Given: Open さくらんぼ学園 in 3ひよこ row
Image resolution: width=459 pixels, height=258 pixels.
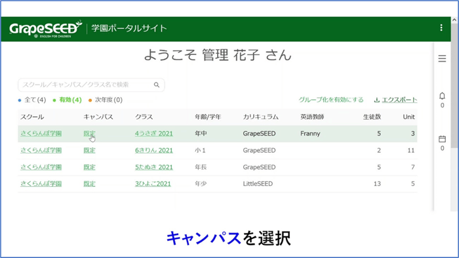Looking at the screenshot, I should tap(41, 184).
